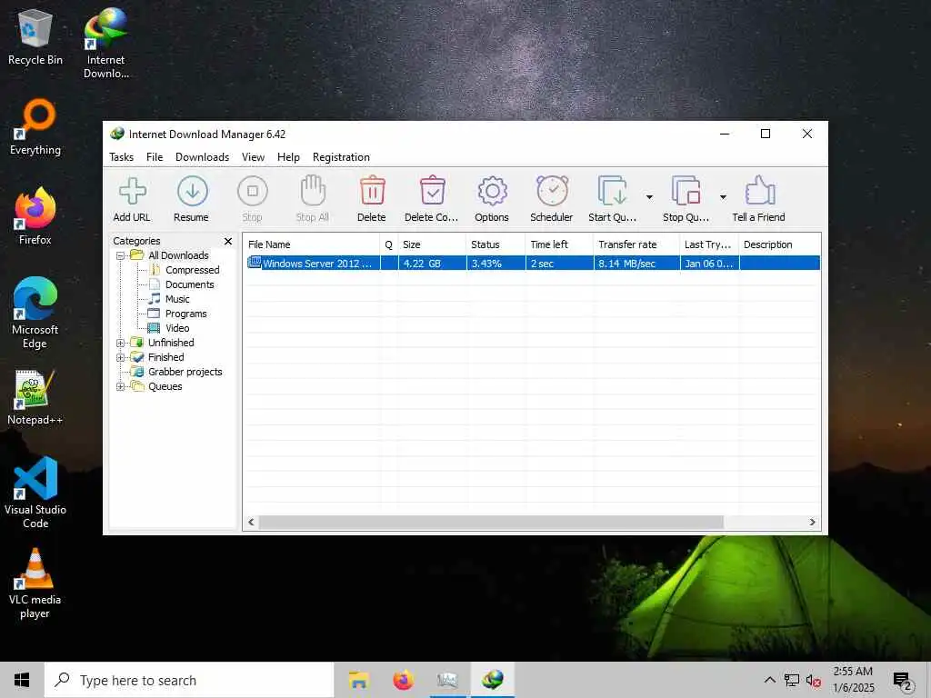Open the Downloads menu
Screen dimensions: 931x698
coord(203,157)
